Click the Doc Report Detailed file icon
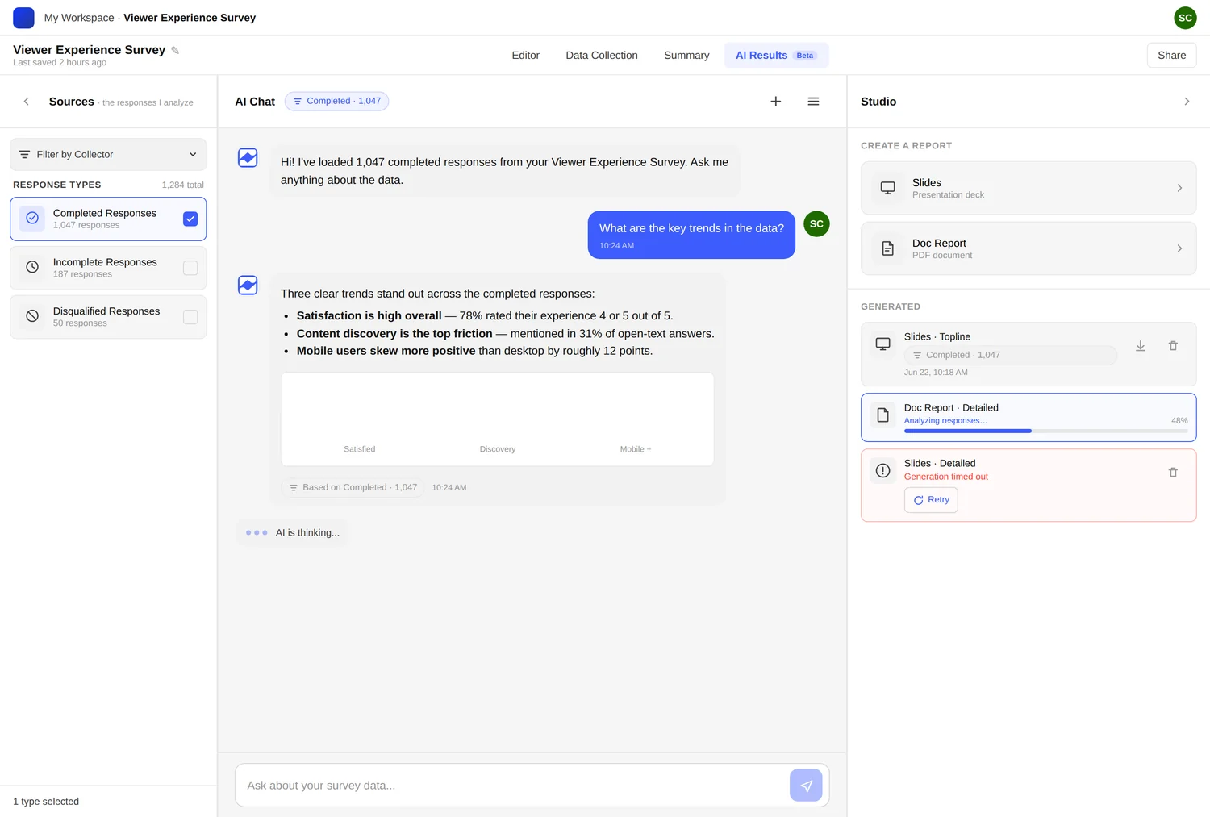Viewport: 1210px width, 817px height. (x=882, y=415)
